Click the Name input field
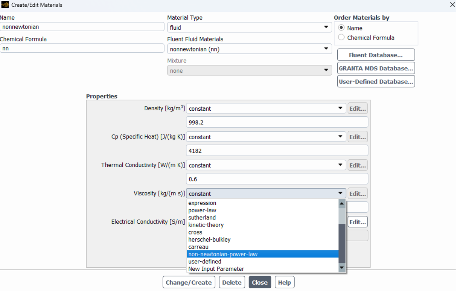Viewport: 456px width, 291px height. [x=82, y=27]
